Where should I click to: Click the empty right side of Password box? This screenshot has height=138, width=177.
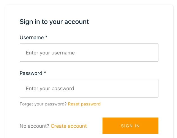[135, 88]
